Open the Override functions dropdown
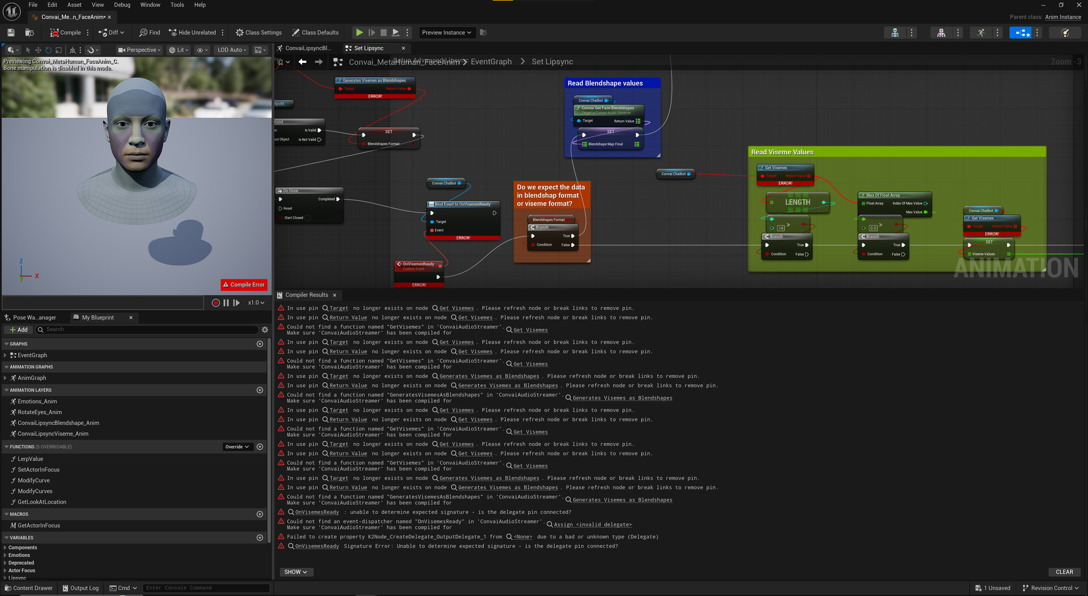Screen dimensions: 1088x596 pyautogui.click(x=237, y=447)
